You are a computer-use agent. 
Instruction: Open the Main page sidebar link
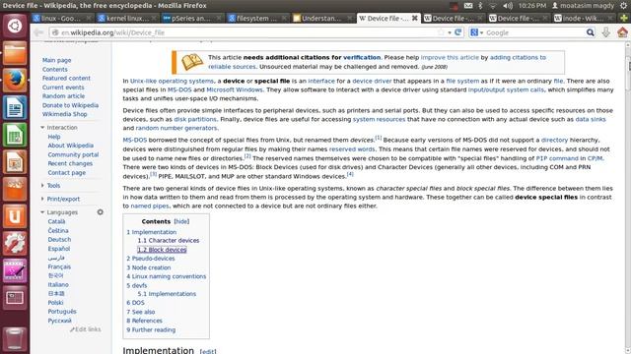tap(57, 60)
